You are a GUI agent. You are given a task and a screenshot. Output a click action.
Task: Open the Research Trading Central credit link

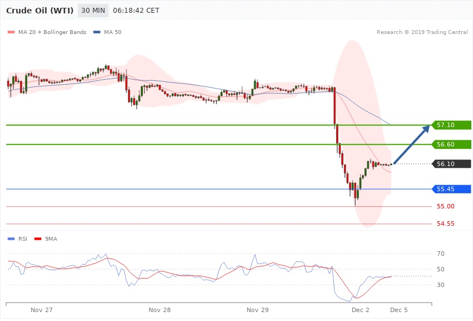point(422,32)
